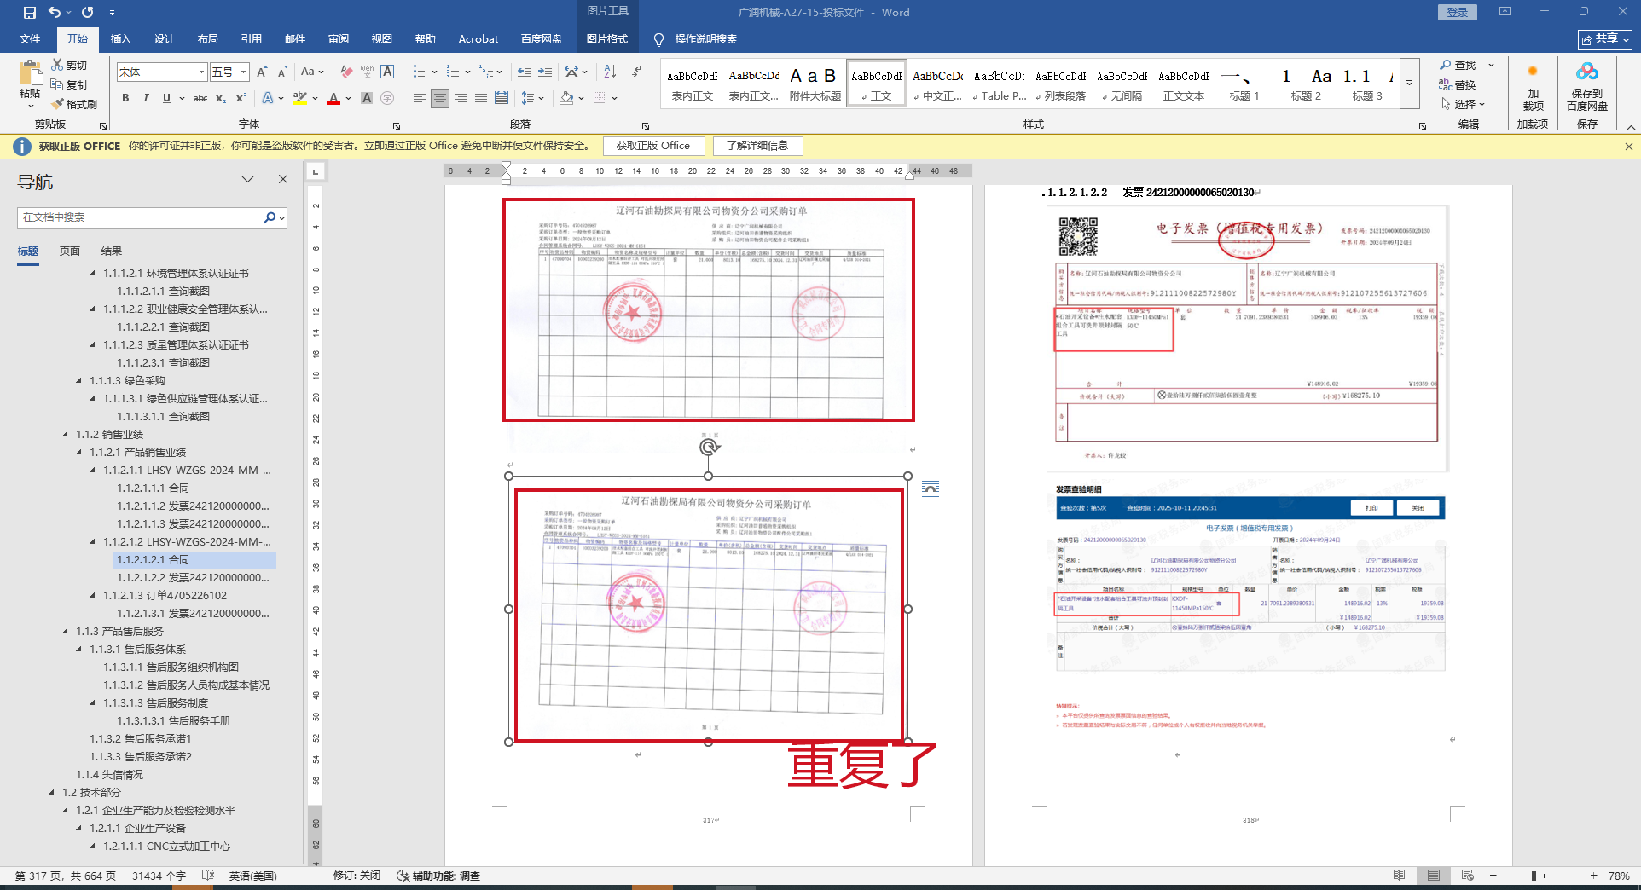The image size is (1641, 890).
Task: Switch to the 插入 Insert ribbon tab
Action: (x=120, y=39)
